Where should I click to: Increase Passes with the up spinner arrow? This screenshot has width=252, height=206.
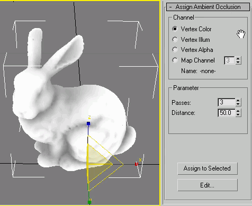click(x=238, y=100)
